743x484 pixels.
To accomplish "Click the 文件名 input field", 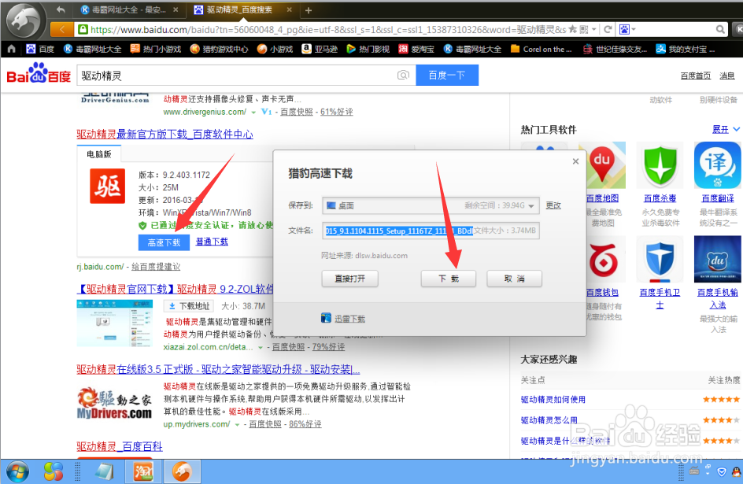I will (x=431, y=231).
